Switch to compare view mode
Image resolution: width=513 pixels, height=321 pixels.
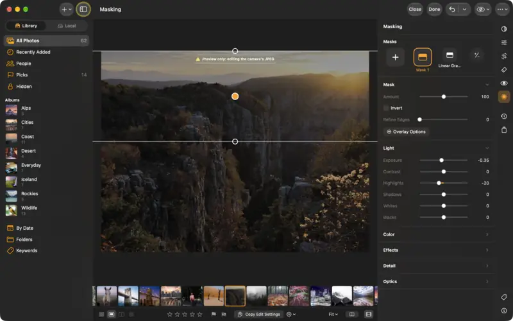pos(121,314)
